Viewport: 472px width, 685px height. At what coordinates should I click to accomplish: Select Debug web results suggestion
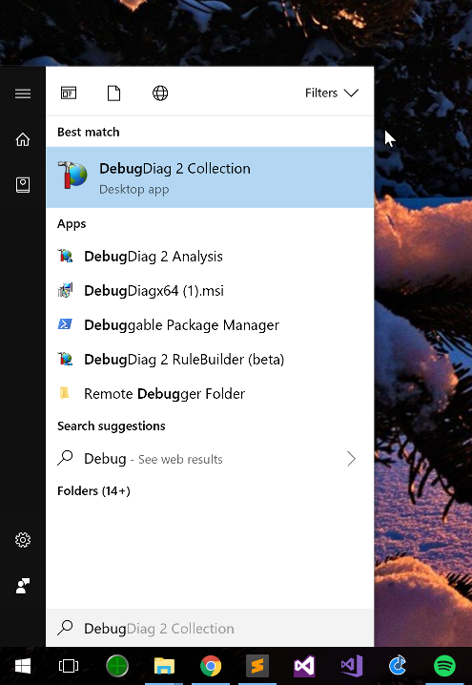tap(210, 459)
